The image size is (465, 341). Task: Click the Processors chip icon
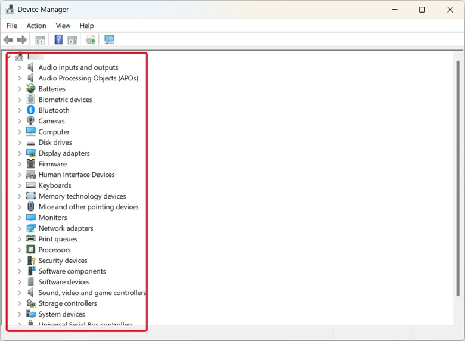30,249
